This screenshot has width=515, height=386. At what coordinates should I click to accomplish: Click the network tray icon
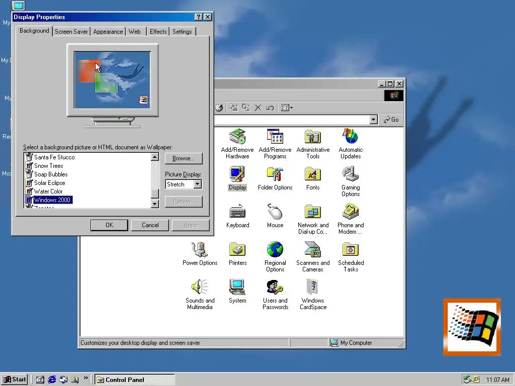[467, 380]
